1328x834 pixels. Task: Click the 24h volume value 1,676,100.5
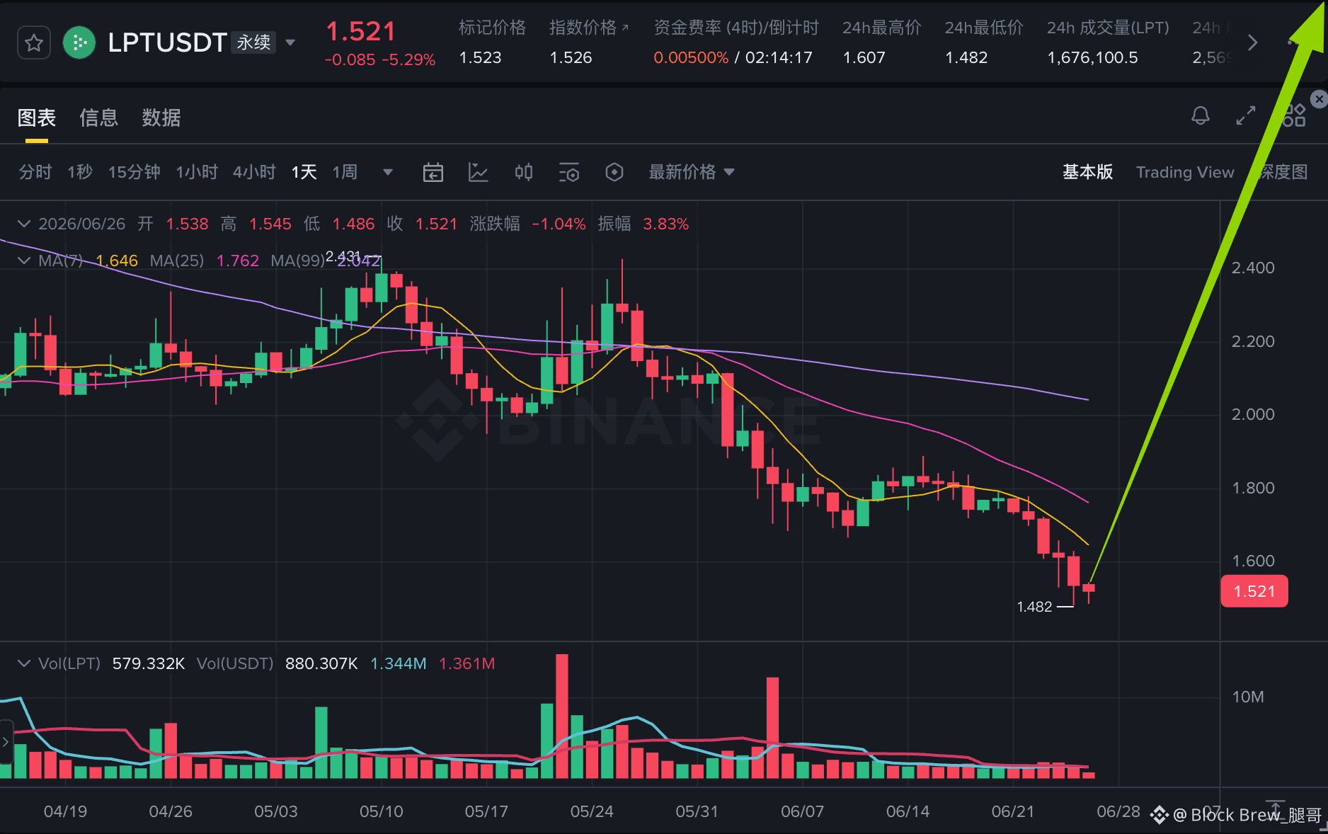click(x=1093, y=58)
